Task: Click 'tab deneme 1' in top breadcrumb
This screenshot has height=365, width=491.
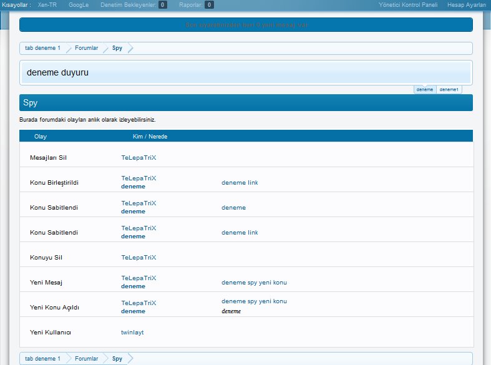Action: click(x=42, y=48)
